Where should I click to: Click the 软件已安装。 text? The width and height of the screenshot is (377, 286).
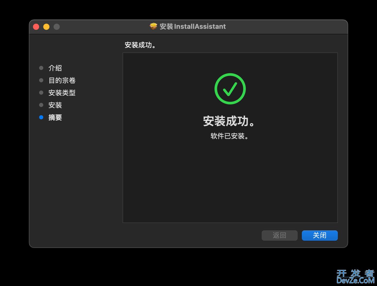[x=230, y=136]
